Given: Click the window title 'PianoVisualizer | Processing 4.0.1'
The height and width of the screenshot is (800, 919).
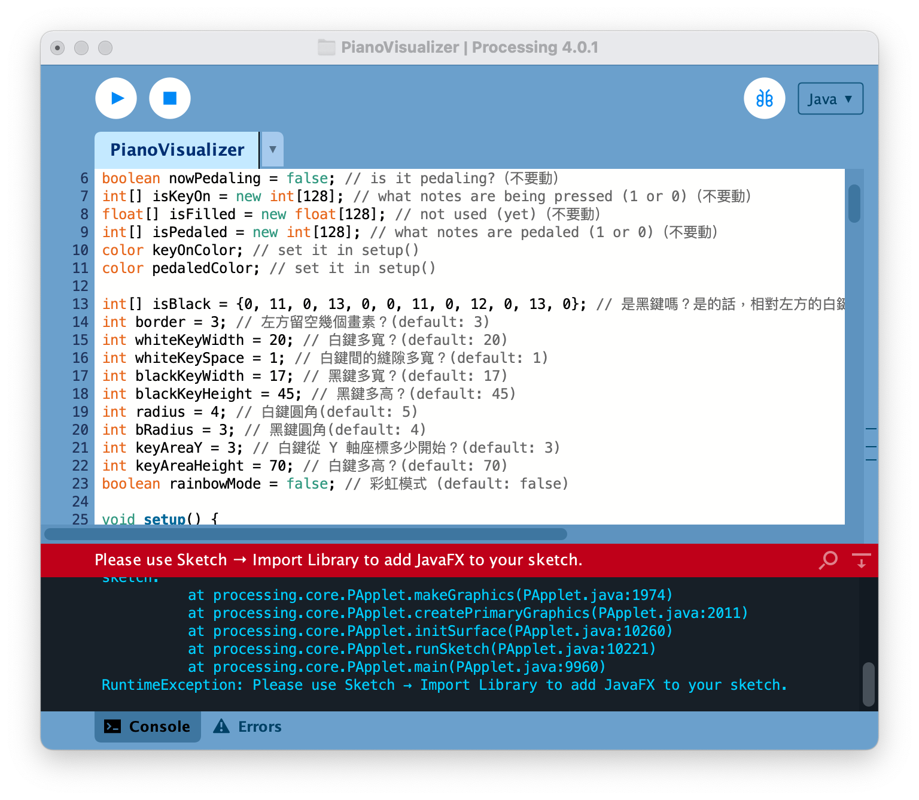Looking at the screenshot, I should pyautogui.click(x=470, y=47).
